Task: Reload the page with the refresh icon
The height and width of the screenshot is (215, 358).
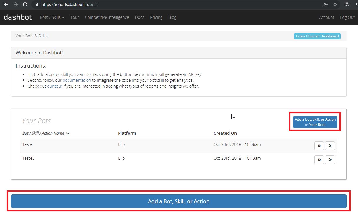Action: click(25, 4)
